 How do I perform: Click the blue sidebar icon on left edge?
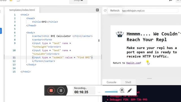[1, 31]
